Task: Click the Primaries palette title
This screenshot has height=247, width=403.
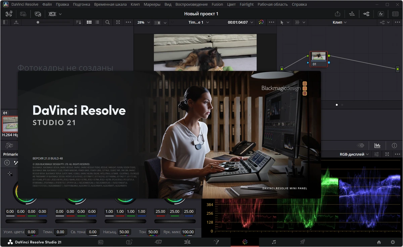Action: tap(11, 154)
